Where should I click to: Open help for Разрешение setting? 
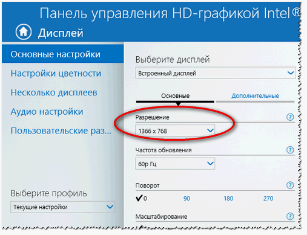pos(290,117)
